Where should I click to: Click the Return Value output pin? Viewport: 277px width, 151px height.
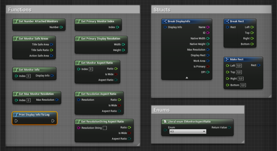(x=229, y=127)
